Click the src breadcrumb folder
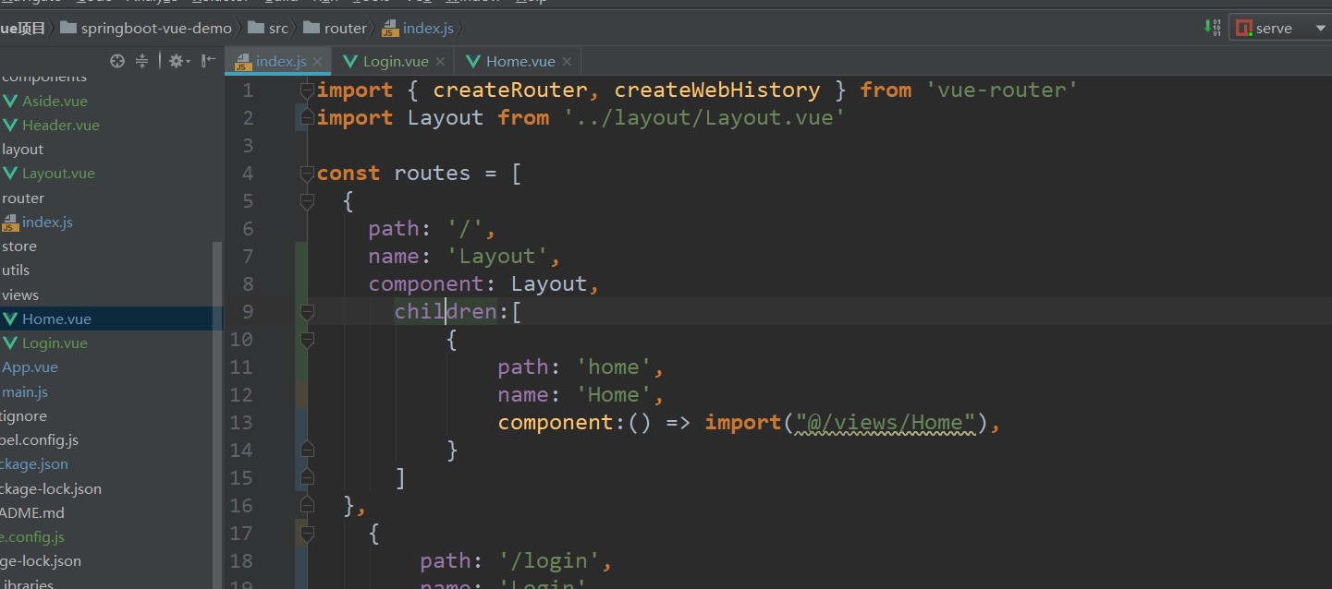 (269, 28)
